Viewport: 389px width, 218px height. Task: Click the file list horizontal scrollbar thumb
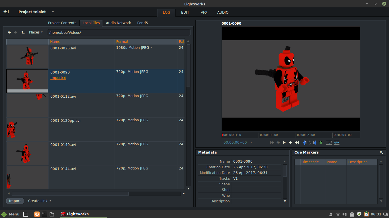[70, 194]
